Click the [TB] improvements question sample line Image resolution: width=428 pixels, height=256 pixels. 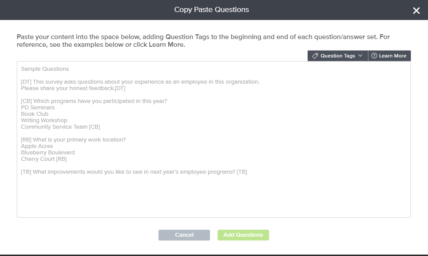(x=134, y=172)
